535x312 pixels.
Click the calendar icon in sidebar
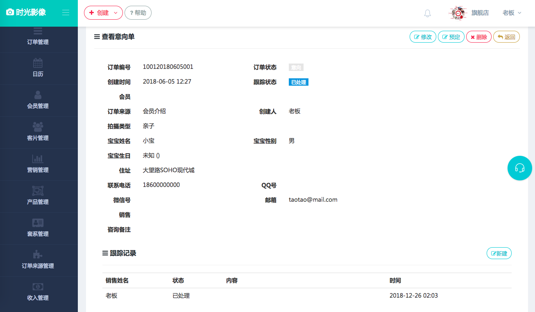(x=38, y=63)
